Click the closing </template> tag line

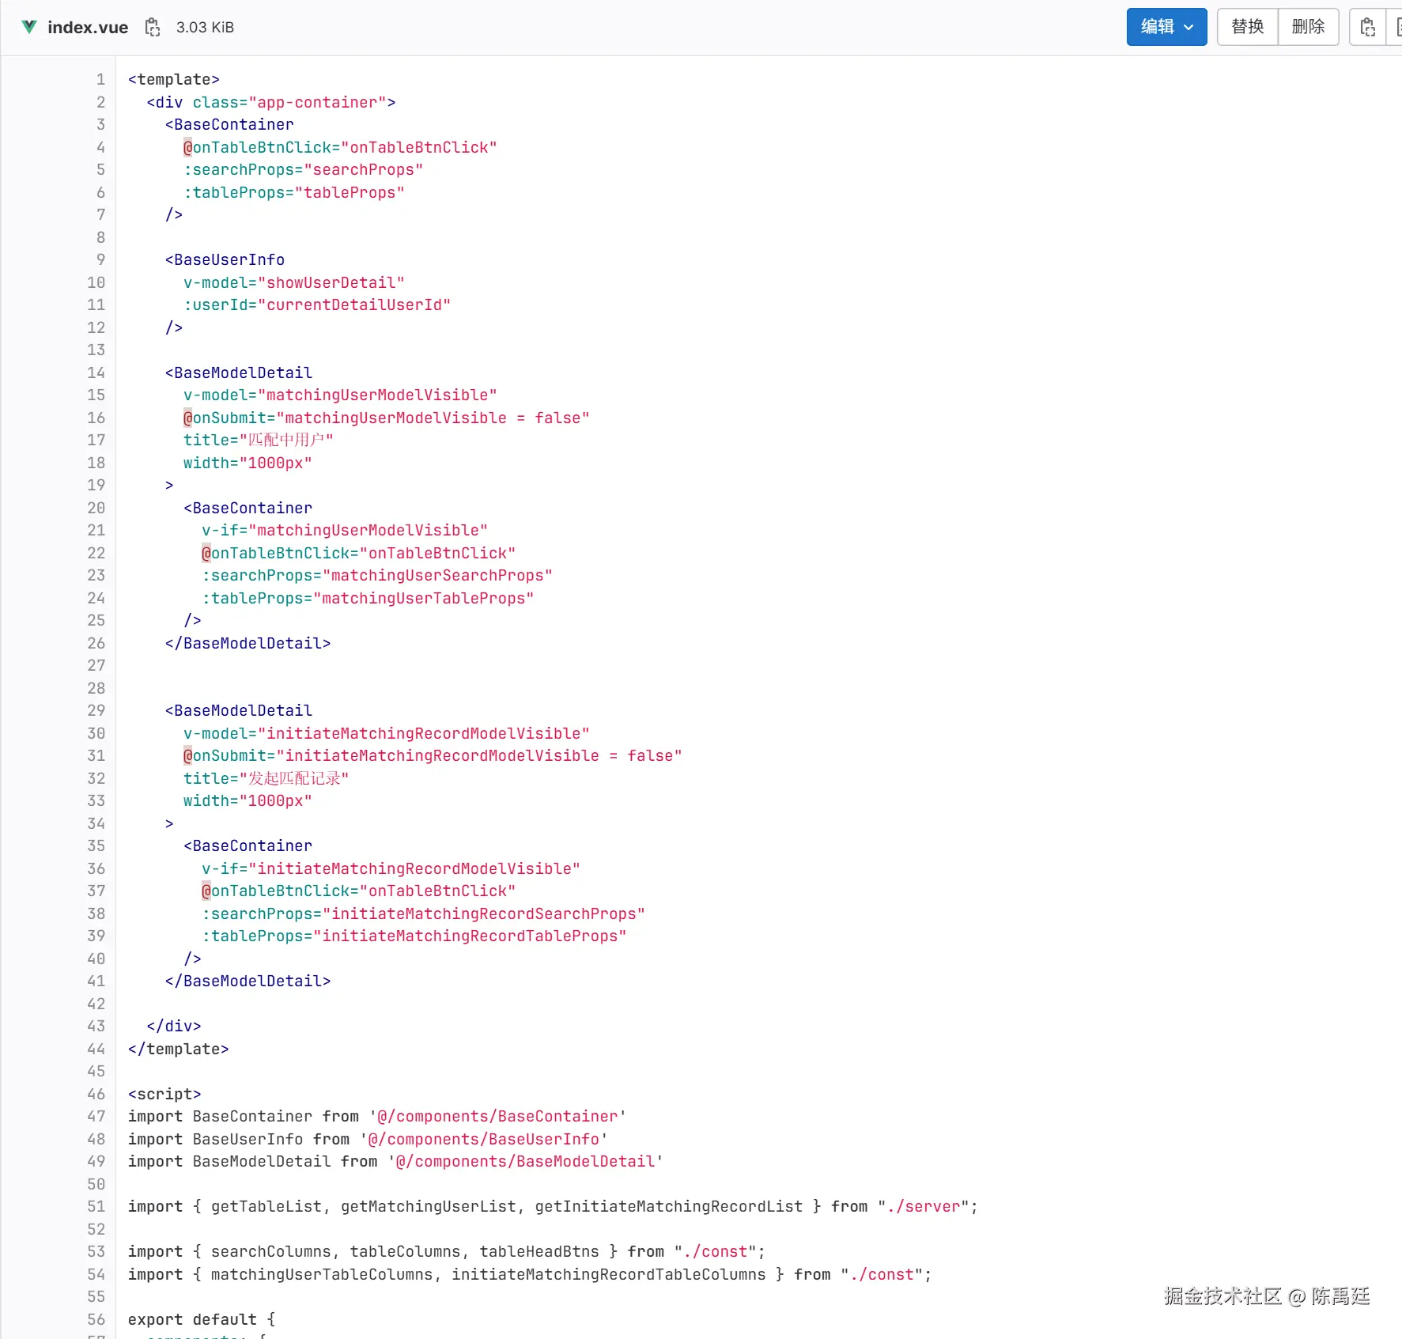[179, 1049]
